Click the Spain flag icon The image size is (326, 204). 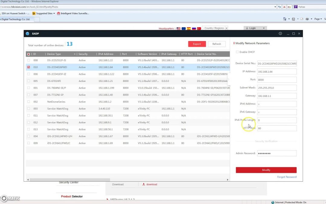(x=189, y=28)
